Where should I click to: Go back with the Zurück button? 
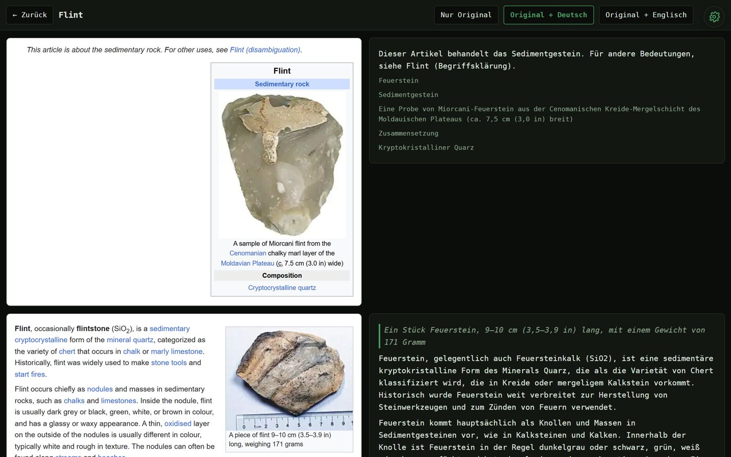pos(30,15)
